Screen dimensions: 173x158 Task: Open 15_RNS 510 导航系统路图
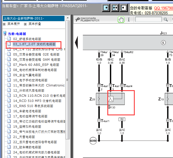tap(33, 106)
